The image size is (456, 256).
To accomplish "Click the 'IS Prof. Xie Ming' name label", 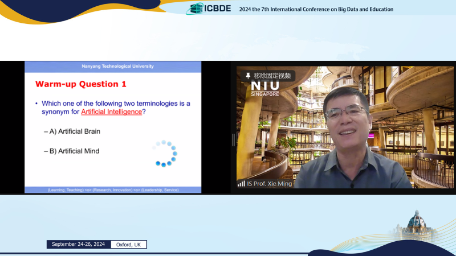I will click(269, 184).
